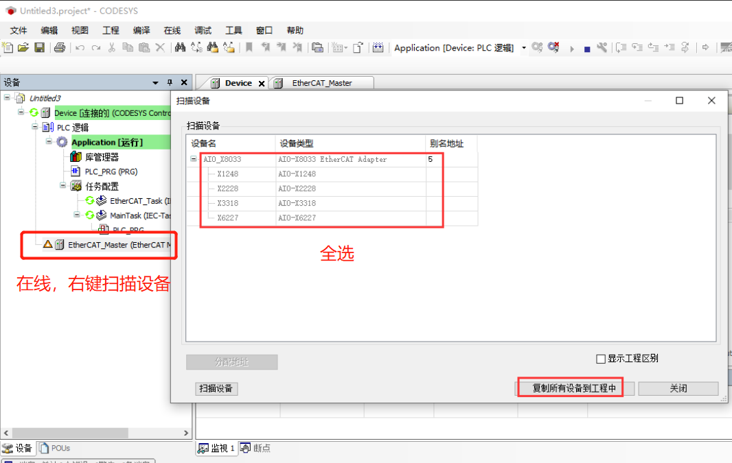The width and height of the screenshot is (732, 463).
Task: Stop the application using the red Stop icon
Action: (587, 48)
